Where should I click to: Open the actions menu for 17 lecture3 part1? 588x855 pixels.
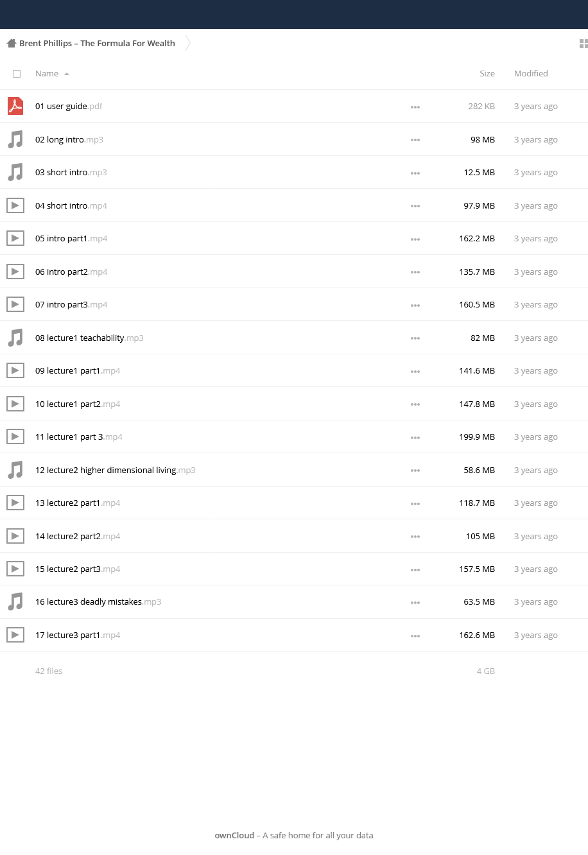tap(415, 635)
